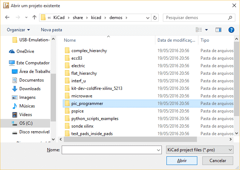Open the KiCad project files type dropdown
Viewport: 240px width, 170px height.
coord(199,150)
